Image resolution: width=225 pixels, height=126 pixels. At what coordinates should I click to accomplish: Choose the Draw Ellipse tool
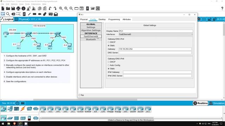[x=40, y=14]
